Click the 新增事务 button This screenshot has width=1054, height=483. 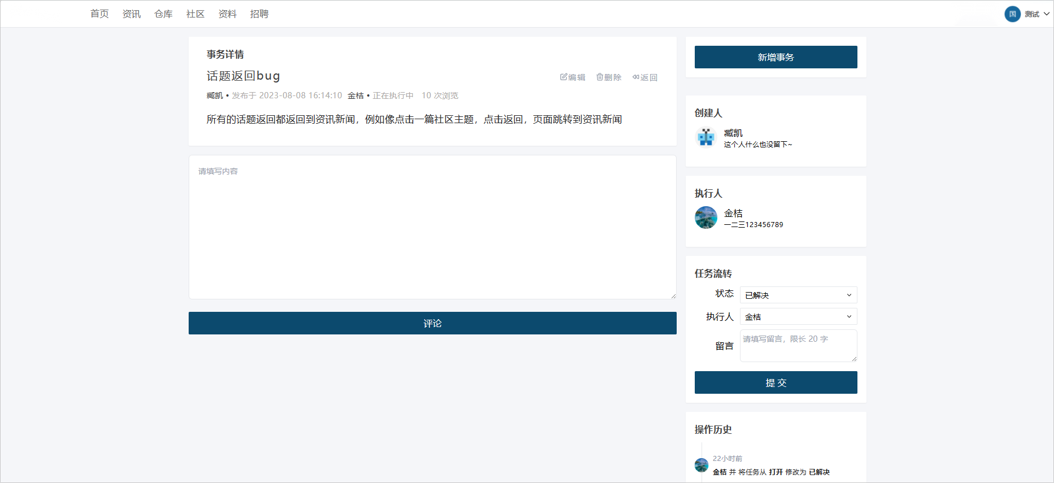pos(776,57)
